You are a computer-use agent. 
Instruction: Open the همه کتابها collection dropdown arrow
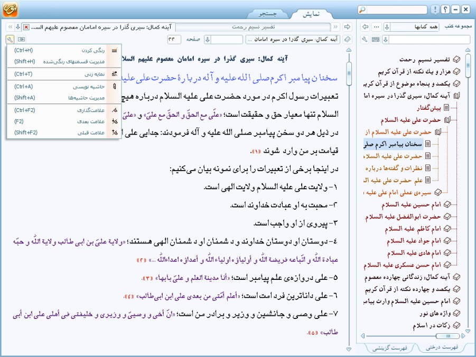(387, 27)
